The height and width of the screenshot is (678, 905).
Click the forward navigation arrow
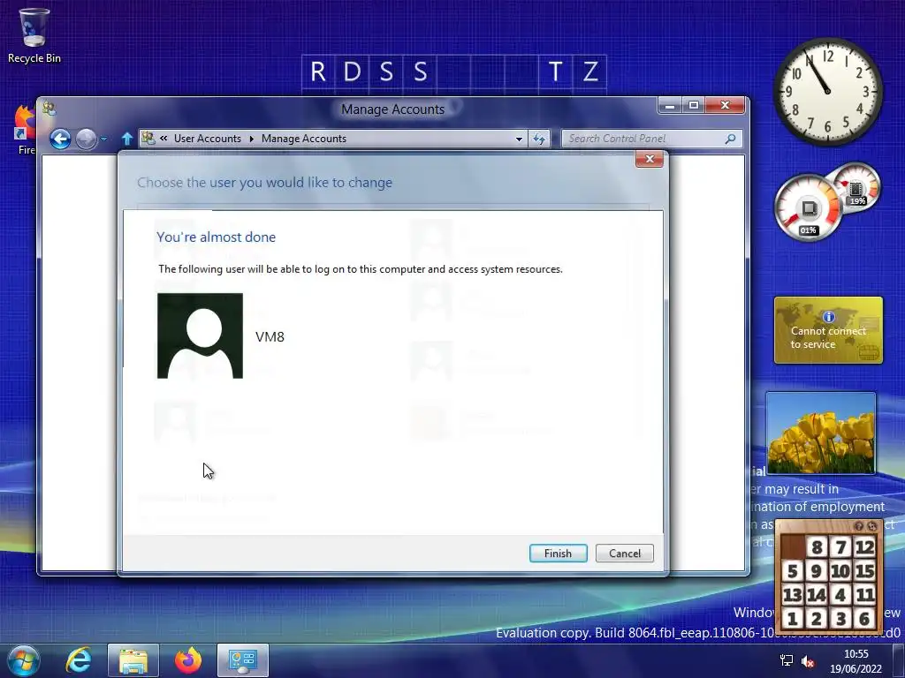86,139
